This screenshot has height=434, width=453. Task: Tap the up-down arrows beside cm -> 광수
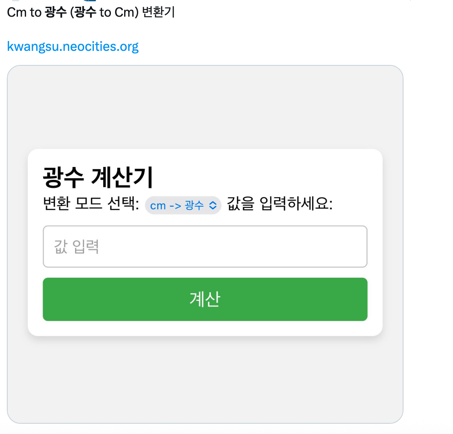213,205
